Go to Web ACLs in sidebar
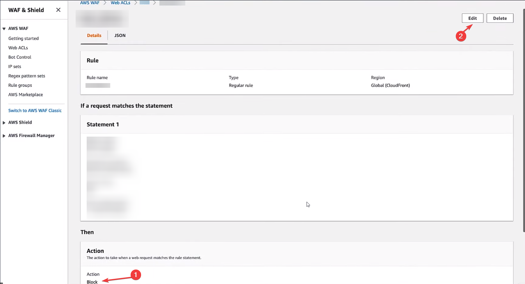The image size is (525, 284). [x=18, y=48]
